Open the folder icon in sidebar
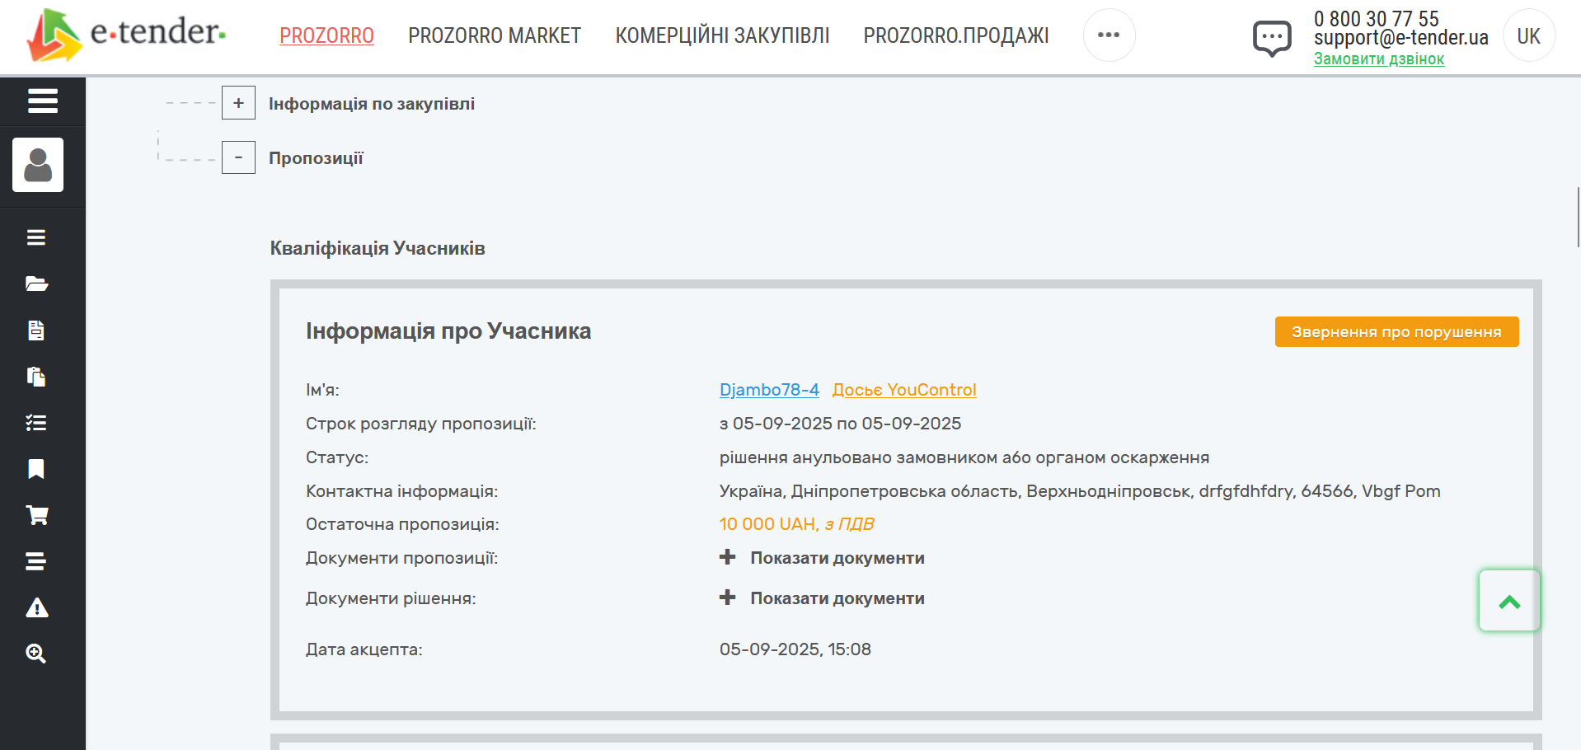1581x750 pixels. coord(36,284)
